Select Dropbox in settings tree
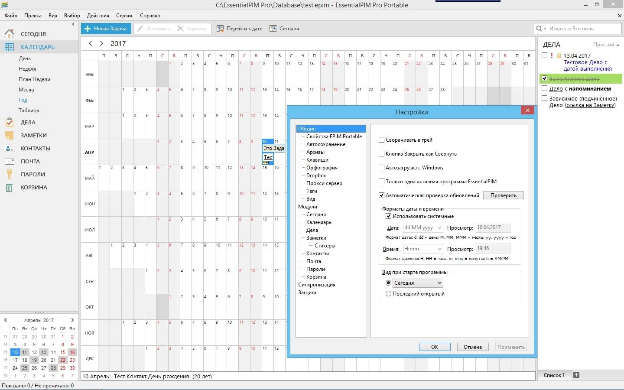The image size is (624, 390). point(316,175)
